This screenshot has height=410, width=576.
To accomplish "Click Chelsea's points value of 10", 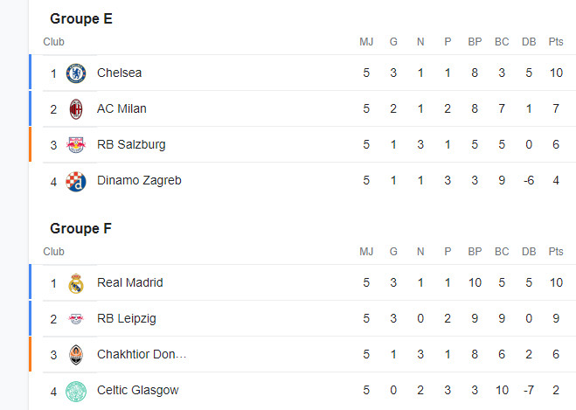I will [x=556, y=73].
